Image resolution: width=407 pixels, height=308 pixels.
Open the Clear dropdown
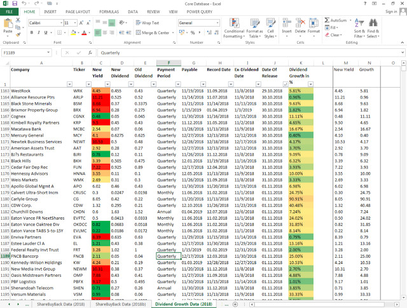coord(333,35)
